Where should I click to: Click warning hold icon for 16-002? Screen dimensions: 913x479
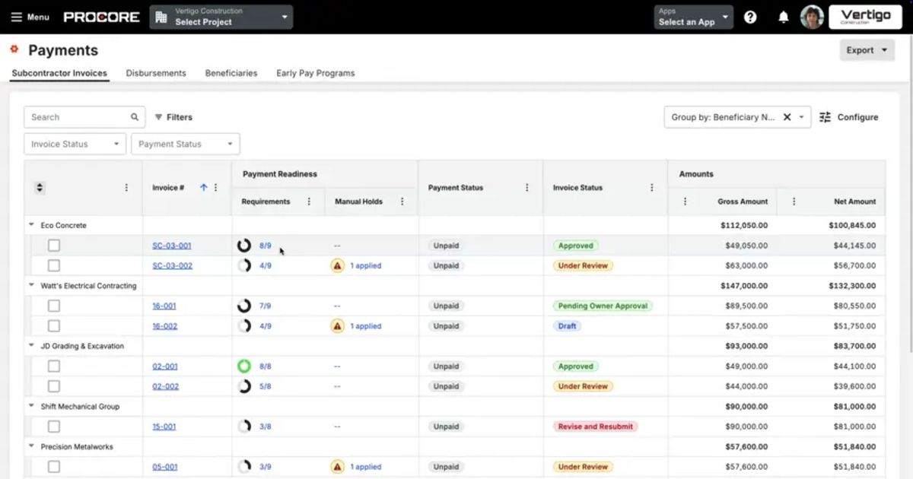click(337, 325)
